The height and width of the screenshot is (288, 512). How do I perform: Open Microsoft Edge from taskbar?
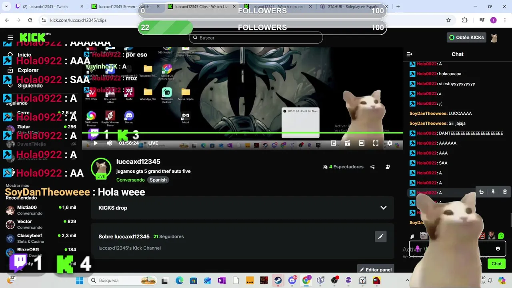pos(179,280)
